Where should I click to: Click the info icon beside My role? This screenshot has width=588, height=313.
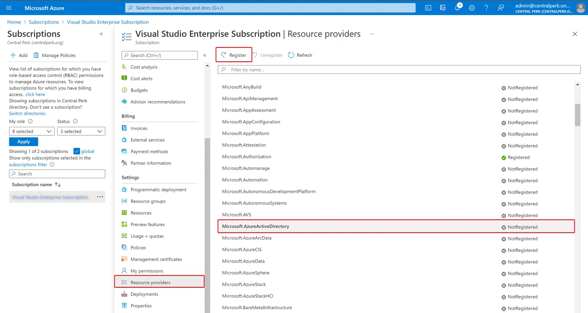pyautogui.click(x=30, y=121)
